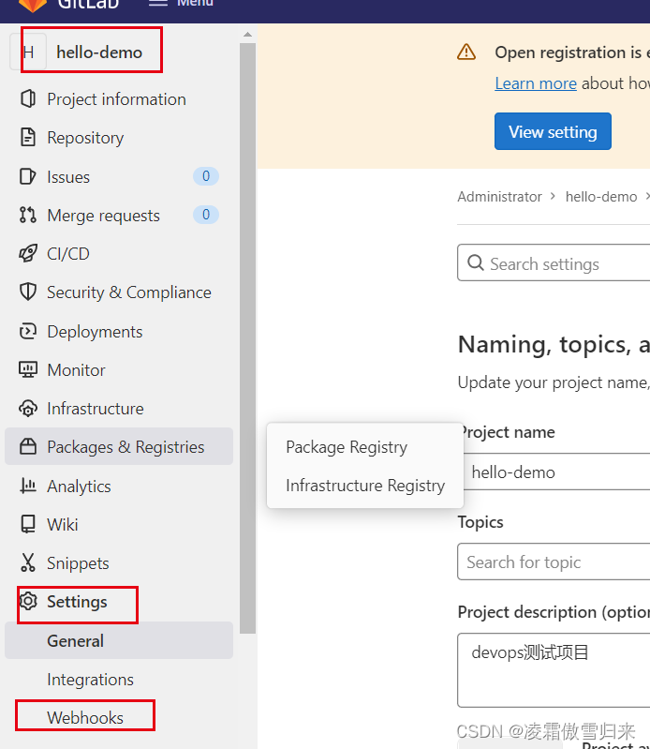Choose Package Registry from the flyout menu
650x749 pixels.
point(347,447)
